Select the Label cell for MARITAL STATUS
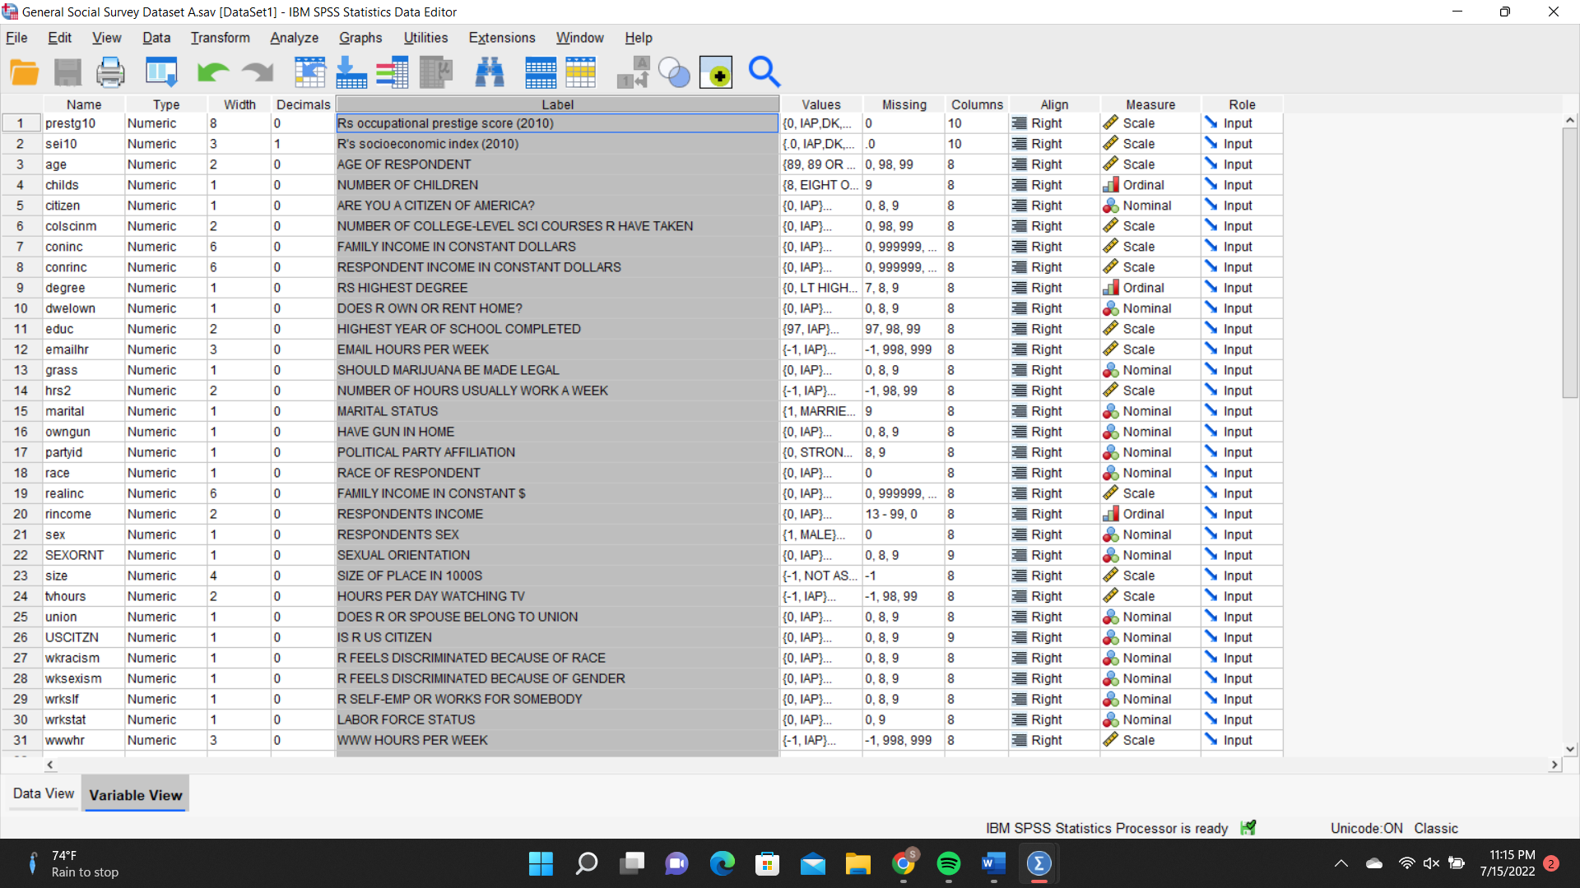The height and width of the screenshot is (888, 1580). point(557,410)
